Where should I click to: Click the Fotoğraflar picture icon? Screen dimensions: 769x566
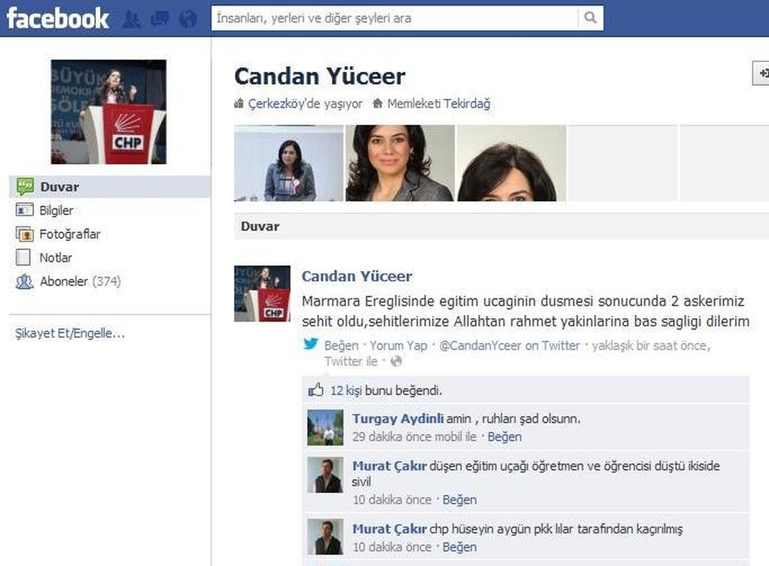24,234
